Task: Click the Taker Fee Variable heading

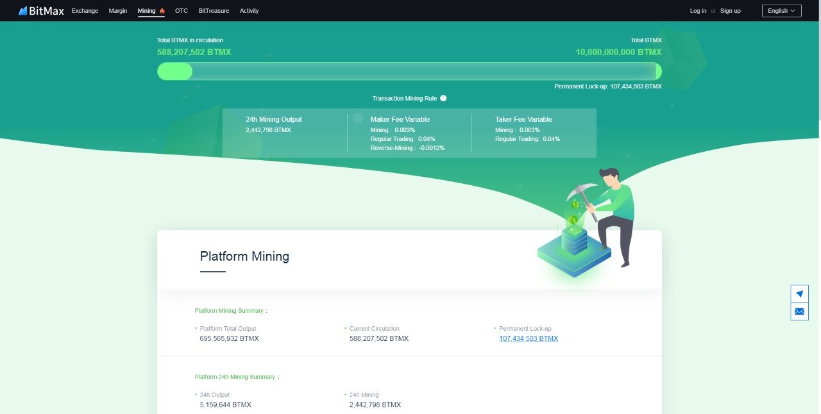Action: click(x=523, y=119)
